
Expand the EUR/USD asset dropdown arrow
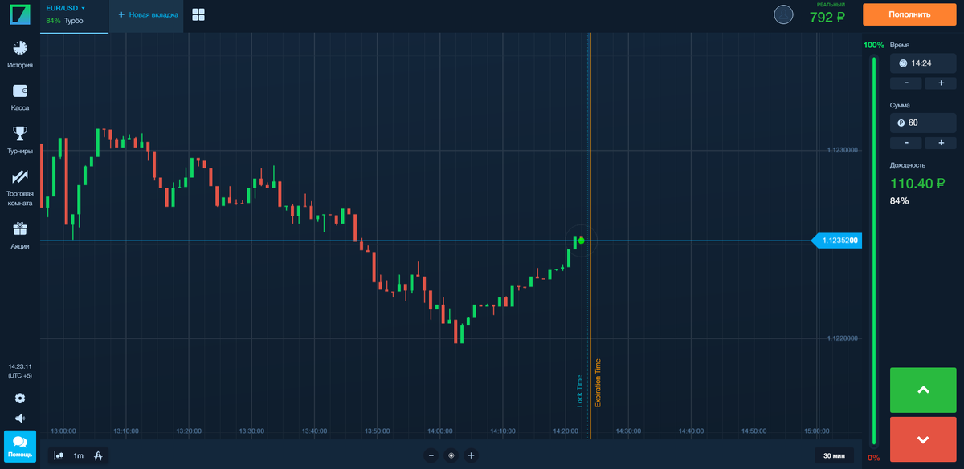click(83, 8)
